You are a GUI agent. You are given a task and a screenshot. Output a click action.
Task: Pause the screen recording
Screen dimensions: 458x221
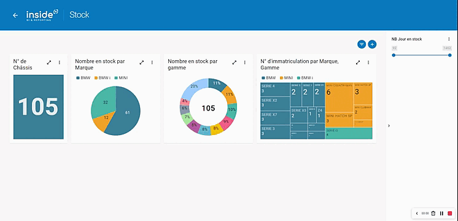(441, 214)
